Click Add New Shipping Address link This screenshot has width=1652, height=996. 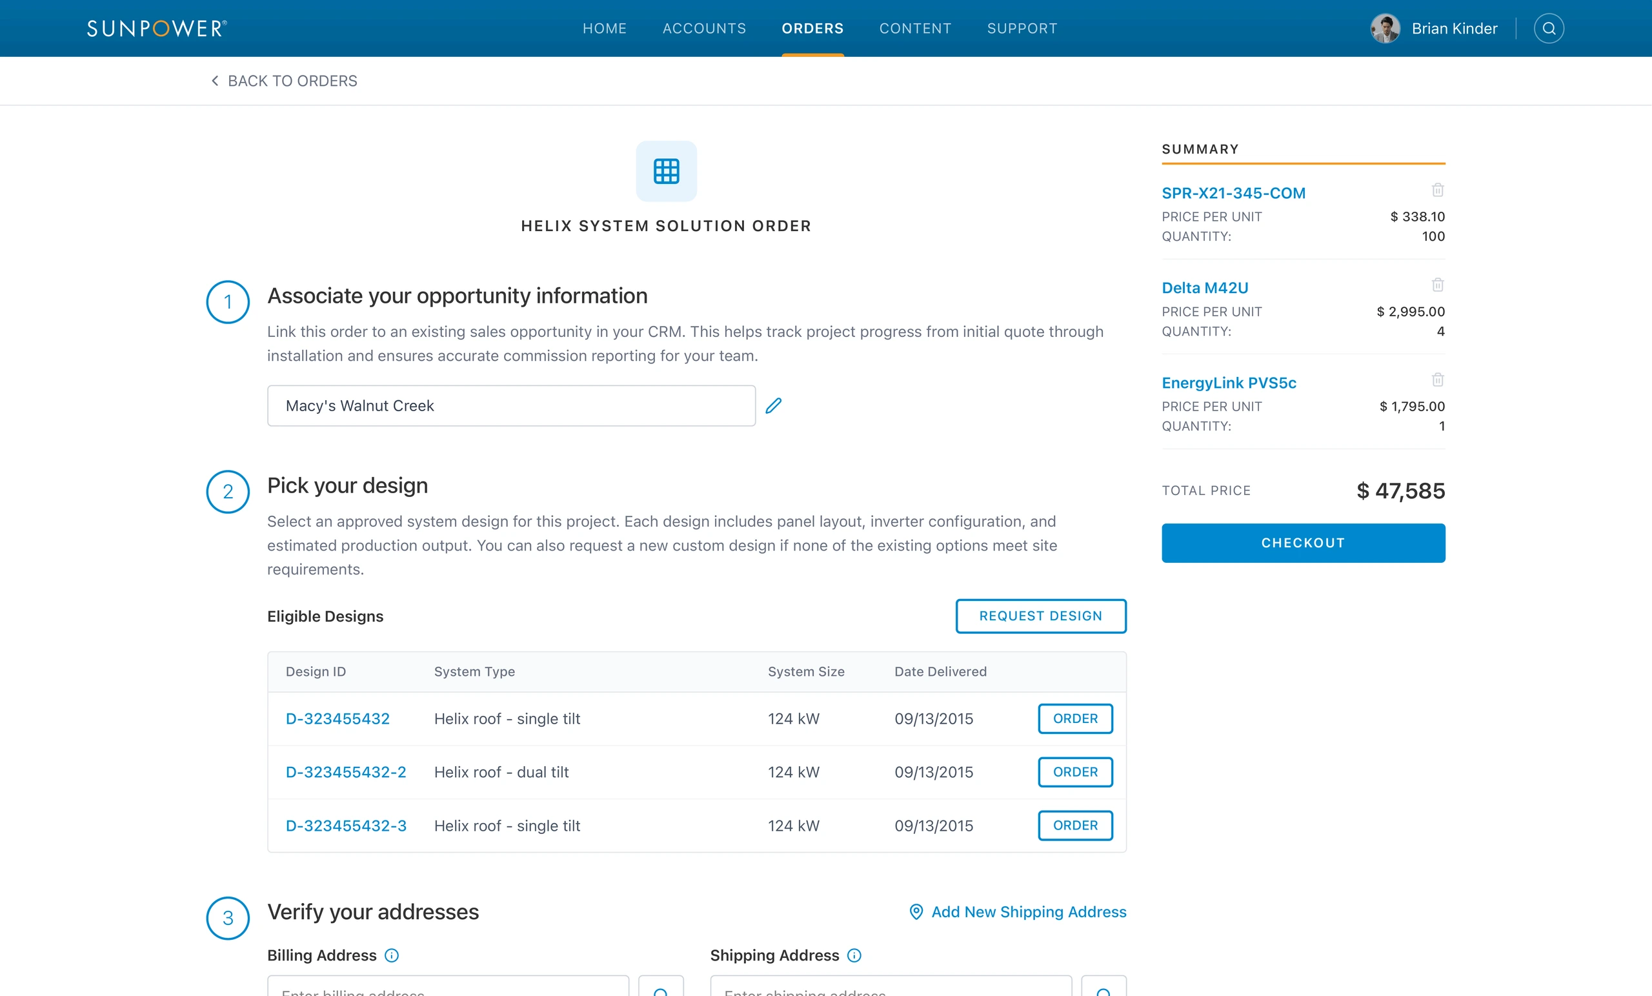(x=1018, y=911)
